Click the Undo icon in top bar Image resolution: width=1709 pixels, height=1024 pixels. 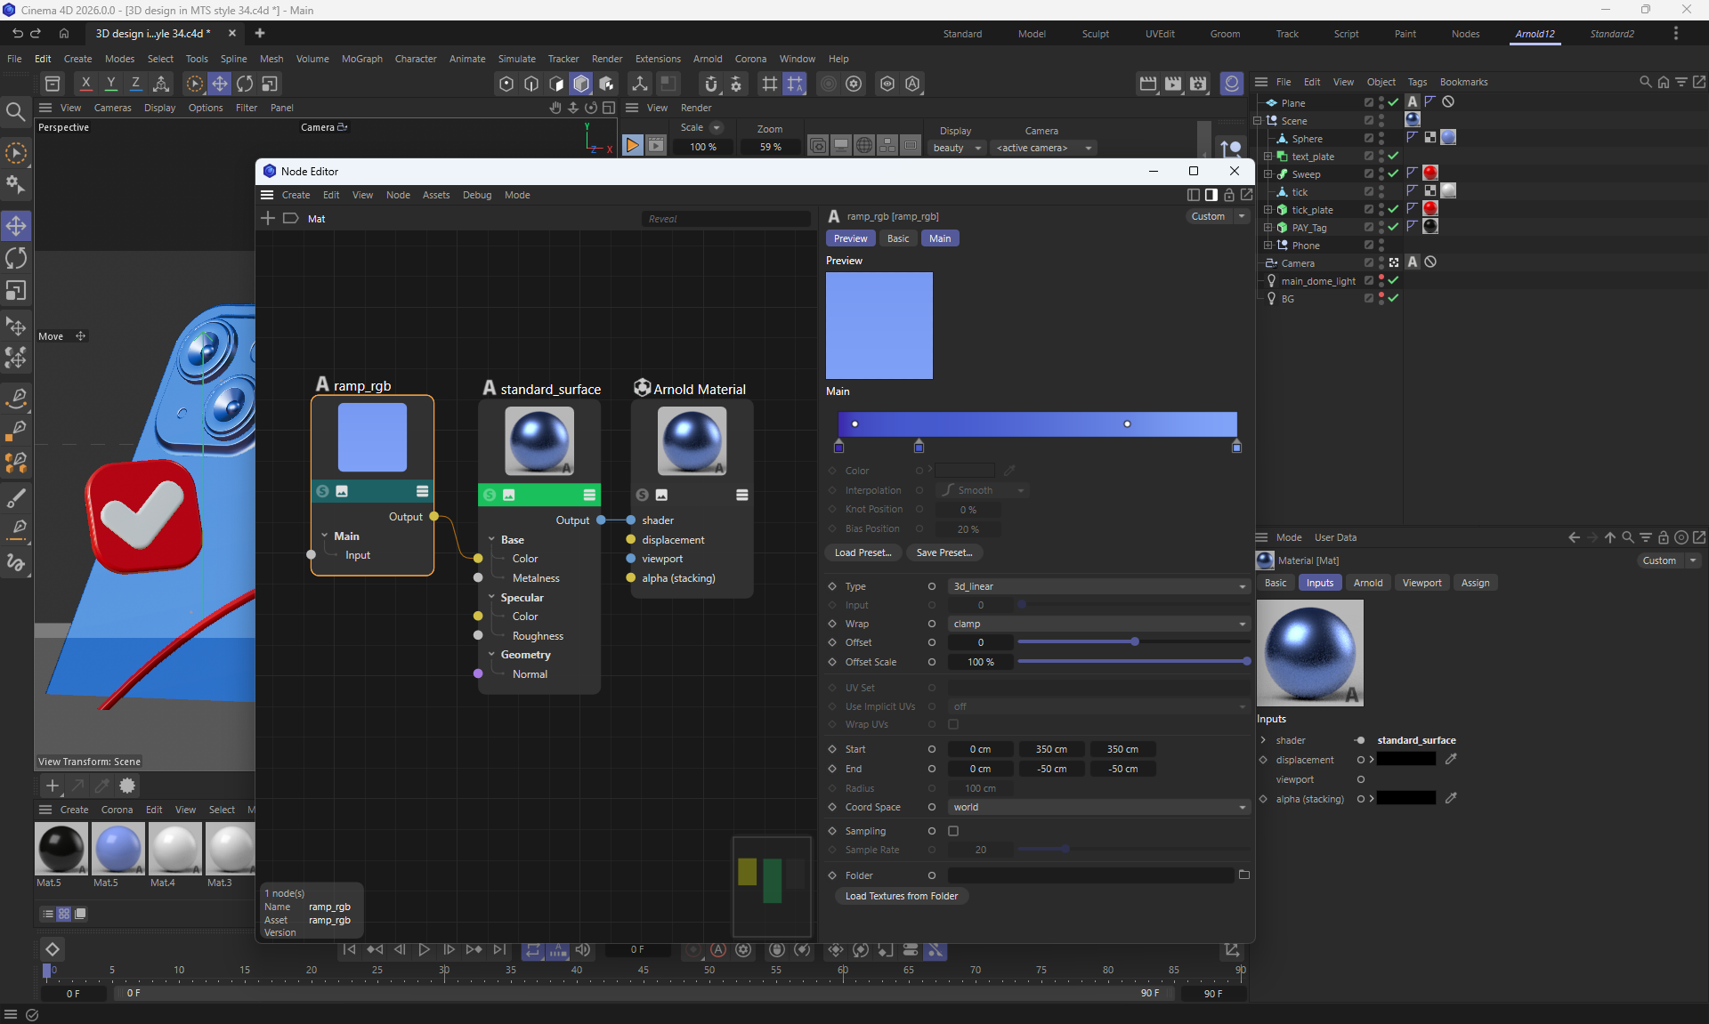pyautogui.click(x=17, y=33)
